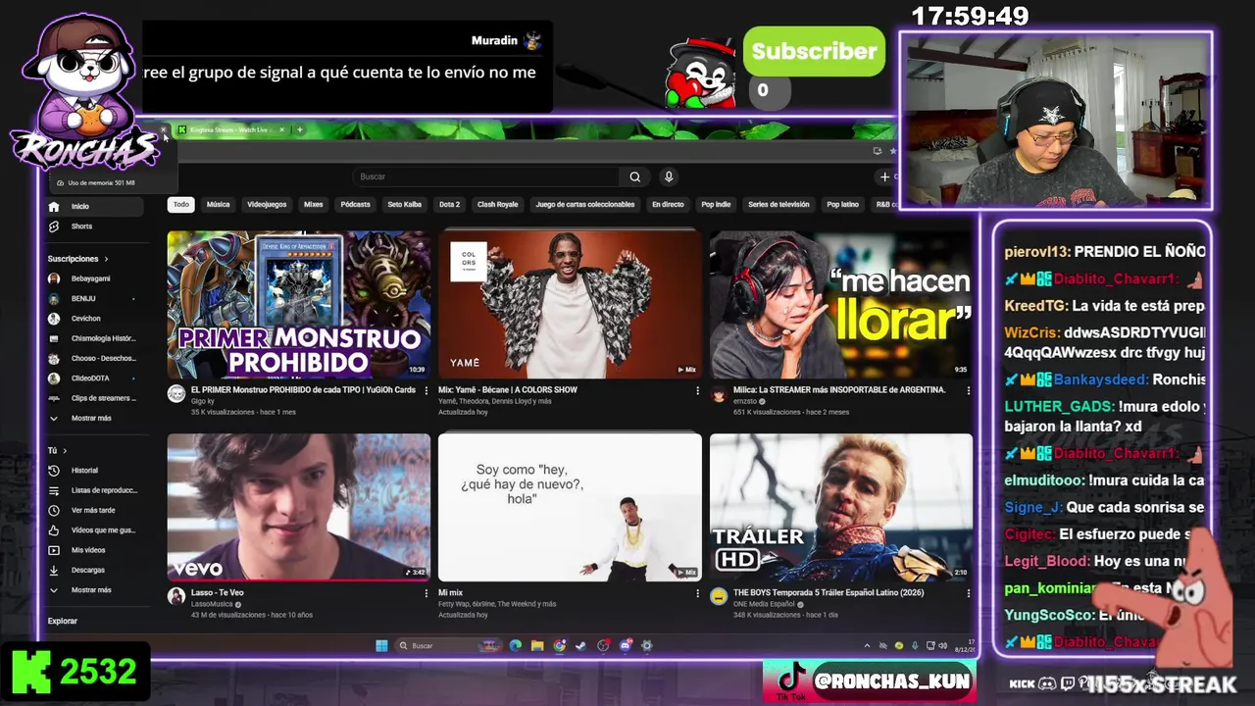The image size is (1255, 706).
Task: Select the Clash Royale filter chip
Action: (x=497, y=205)
